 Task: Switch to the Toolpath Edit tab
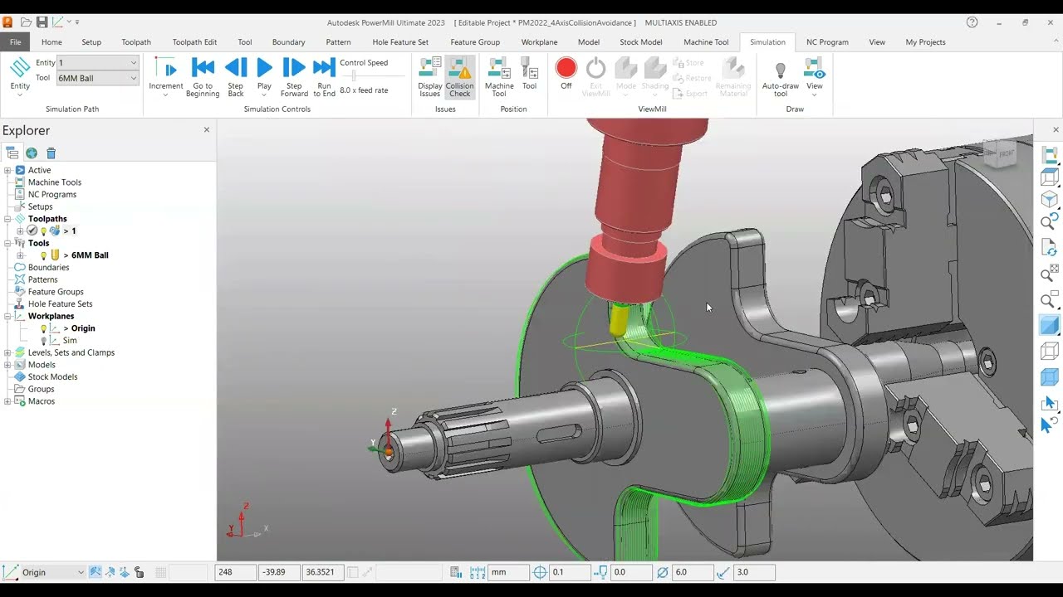194,41
